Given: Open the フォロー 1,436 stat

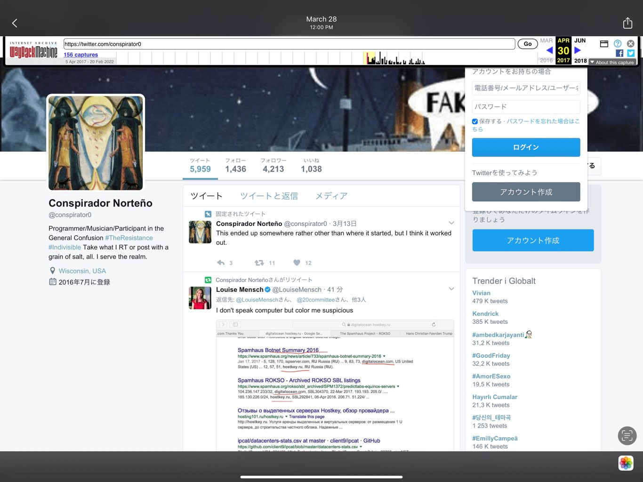Looking at the screenshot, I should pos(235,166).
